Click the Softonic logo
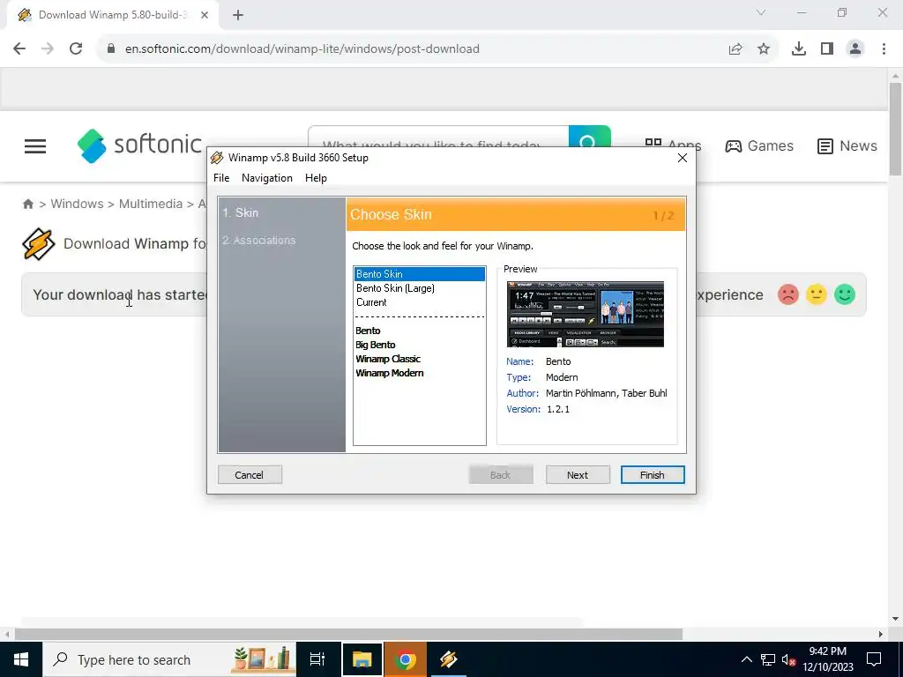The image size is (903, 677). click(x=139, y=145)
